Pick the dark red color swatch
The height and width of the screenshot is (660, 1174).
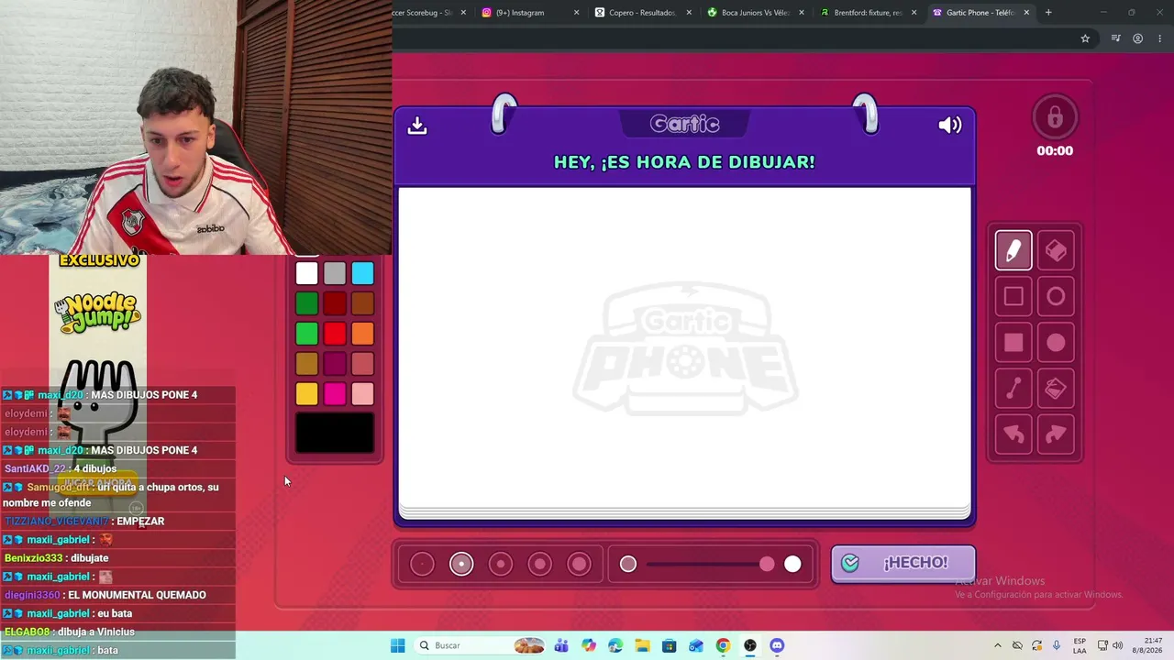pos(335,303)
